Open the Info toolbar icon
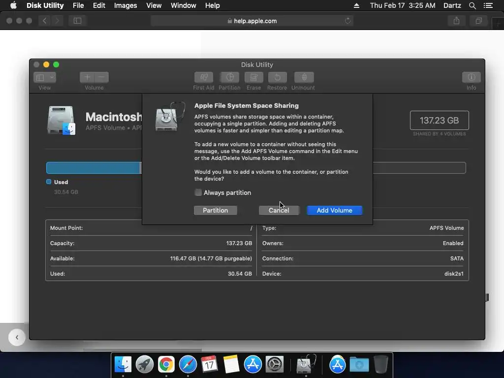504x378 pixels. [x=471, y=77]
